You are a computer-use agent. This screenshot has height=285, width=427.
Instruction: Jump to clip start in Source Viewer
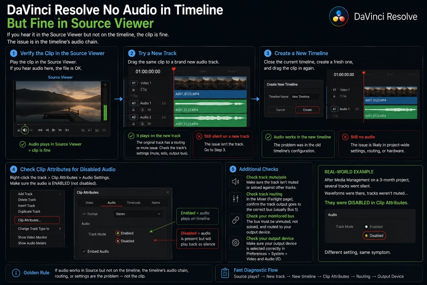(40, 130)
